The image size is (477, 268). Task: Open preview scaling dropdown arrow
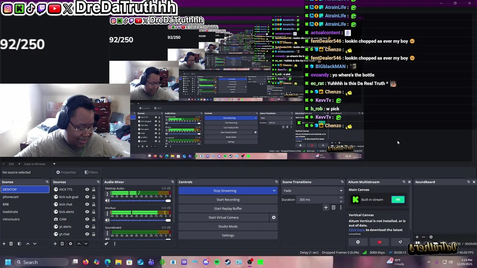pyautogui.click(x=54, y=164)
